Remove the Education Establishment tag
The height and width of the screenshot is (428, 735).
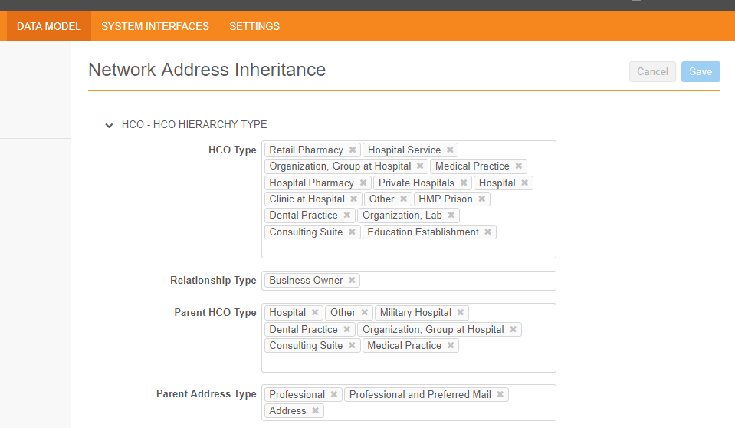click(x=488, y=232)
